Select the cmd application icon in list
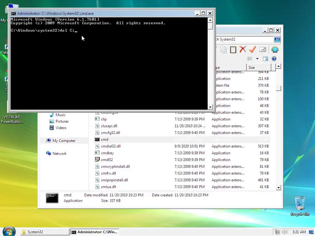 click(x=97, y=140)
